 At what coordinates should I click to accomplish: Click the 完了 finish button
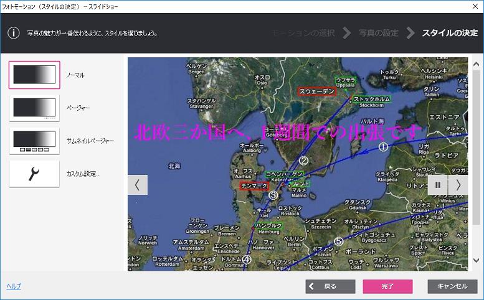pyautogui.click(x=387, y=286)
